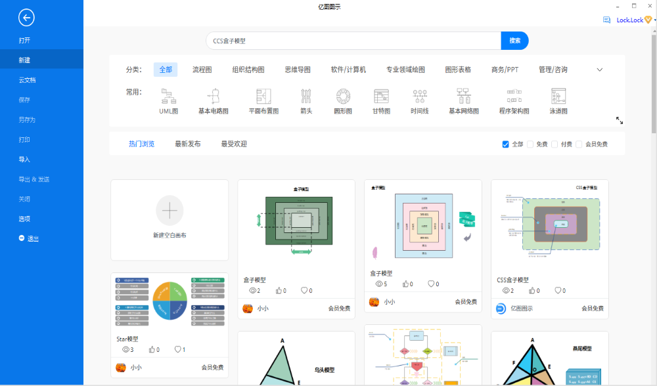Toggle the expand arrows below template icons
This screenshot has height=386, width=657.
click(x=619, y=120)
